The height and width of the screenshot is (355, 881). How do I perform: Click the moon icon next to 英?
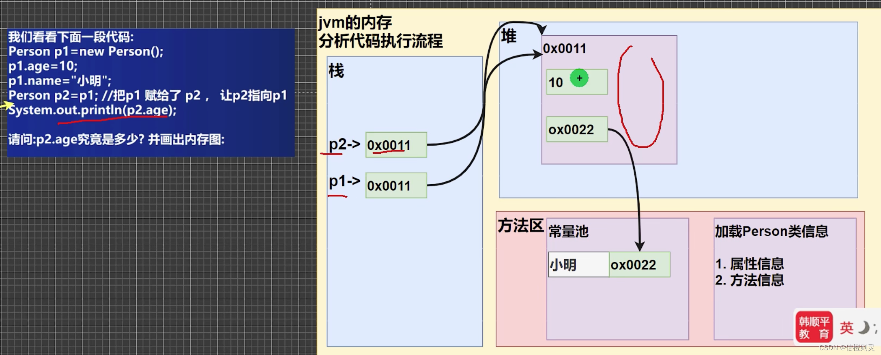click(864, 327)
